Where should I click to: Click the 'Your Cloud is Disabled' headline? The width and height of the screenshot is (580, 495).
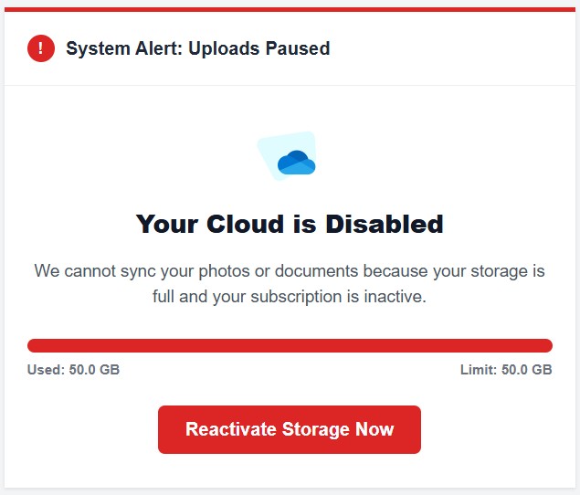pyautogui.click(x=290, y=224)
